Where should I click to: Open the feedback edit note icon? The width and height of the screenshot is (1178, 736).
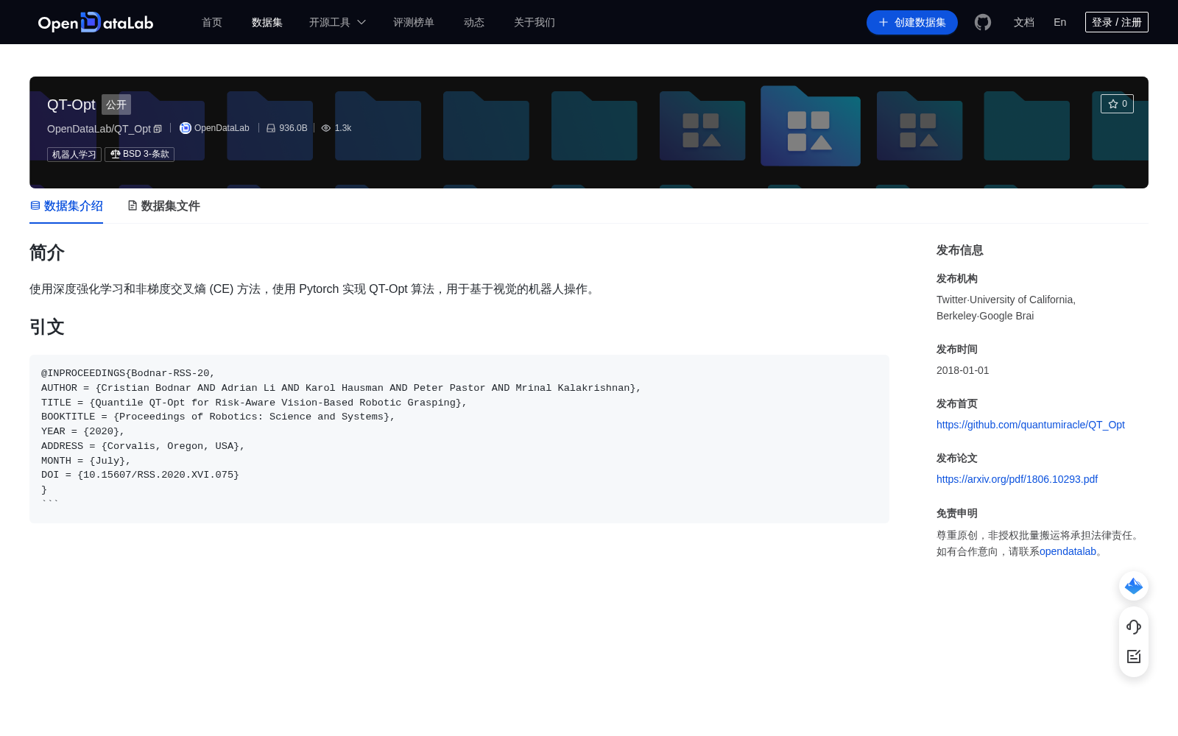1134,657
